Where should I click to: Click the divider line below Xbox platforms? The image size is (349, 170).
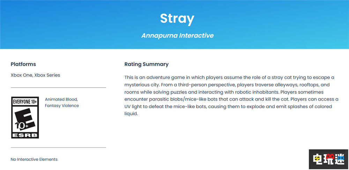tap(58, 88)
